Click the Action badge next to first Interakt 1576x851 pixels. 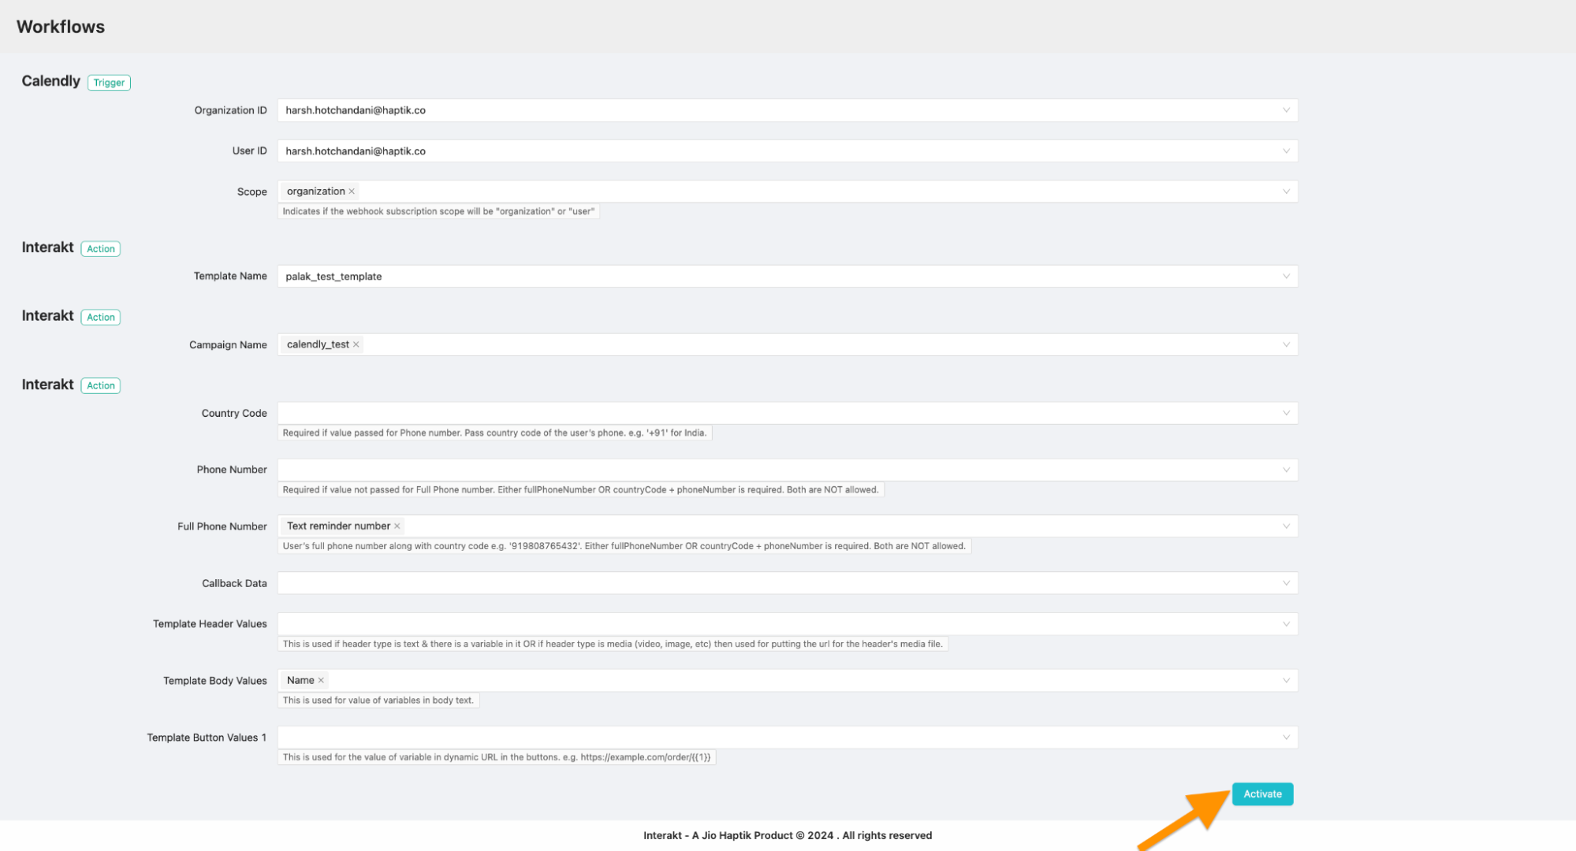click(x=100, y=248)
